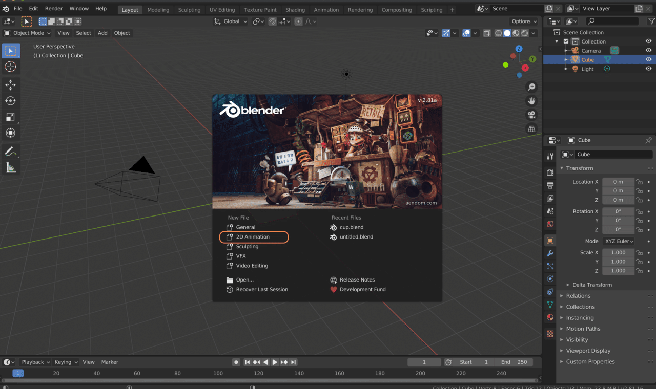Open the Render menu
Image resolution: width=656 pixels, height=389 pixels.
(53, 9)
